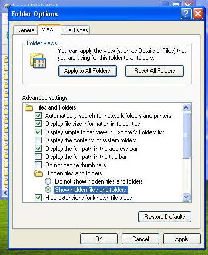Click the Hidden files and folders folder icon
208x255 pixels.
coord(39,173)
